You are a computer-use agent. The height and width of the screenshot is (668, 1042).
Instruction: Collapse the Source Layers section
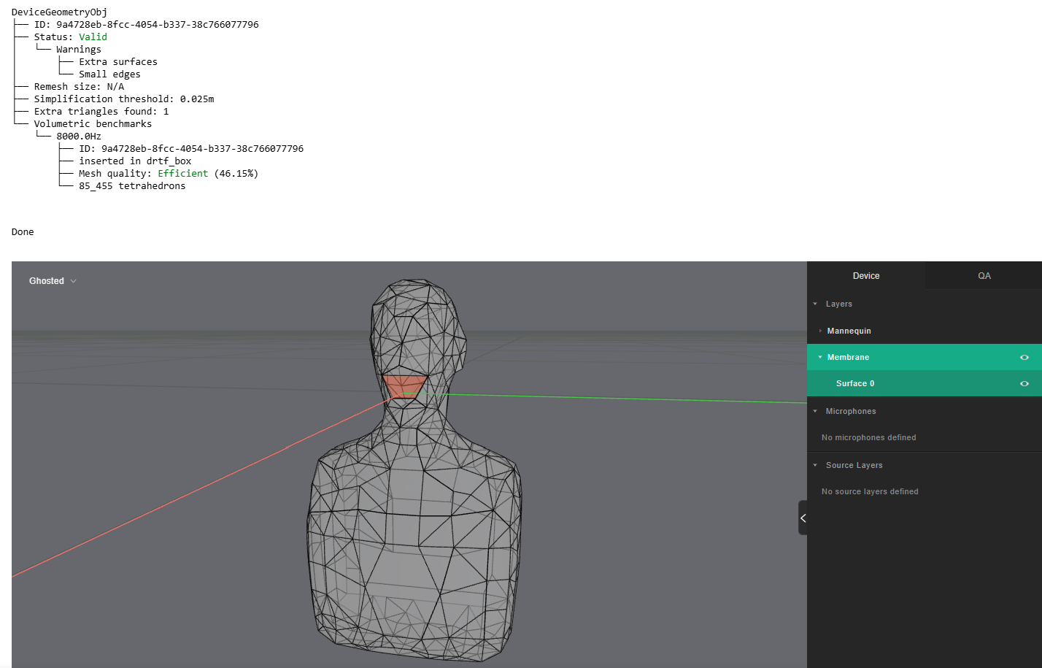pos(815,465)
